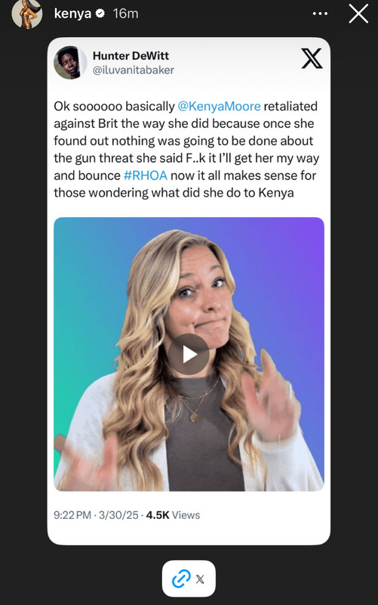
Task: Click the 4.5K Views count
Action: (173, 515)
